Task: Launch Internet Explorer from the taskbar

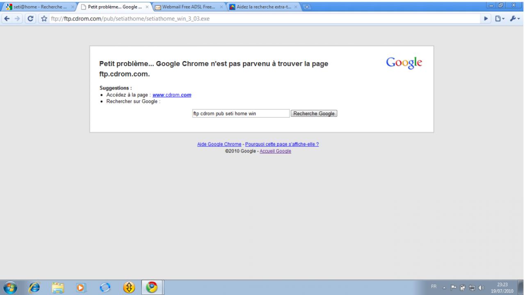Action: tap(34, 287)
